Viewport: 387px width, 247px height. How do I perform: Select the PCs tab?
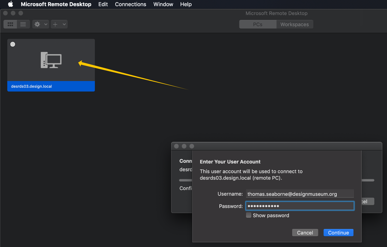tap(258, 24)
